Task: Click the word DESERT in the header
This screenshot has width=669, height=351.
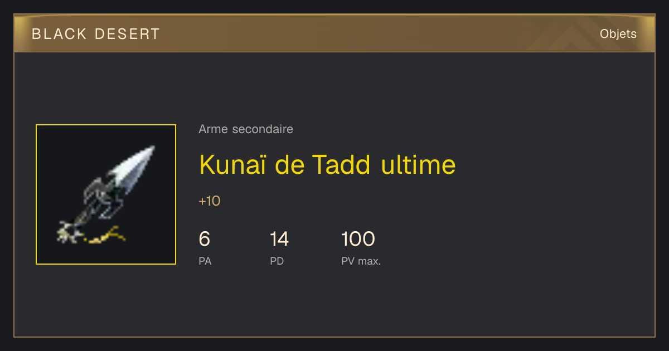Action: pos(128,34)
